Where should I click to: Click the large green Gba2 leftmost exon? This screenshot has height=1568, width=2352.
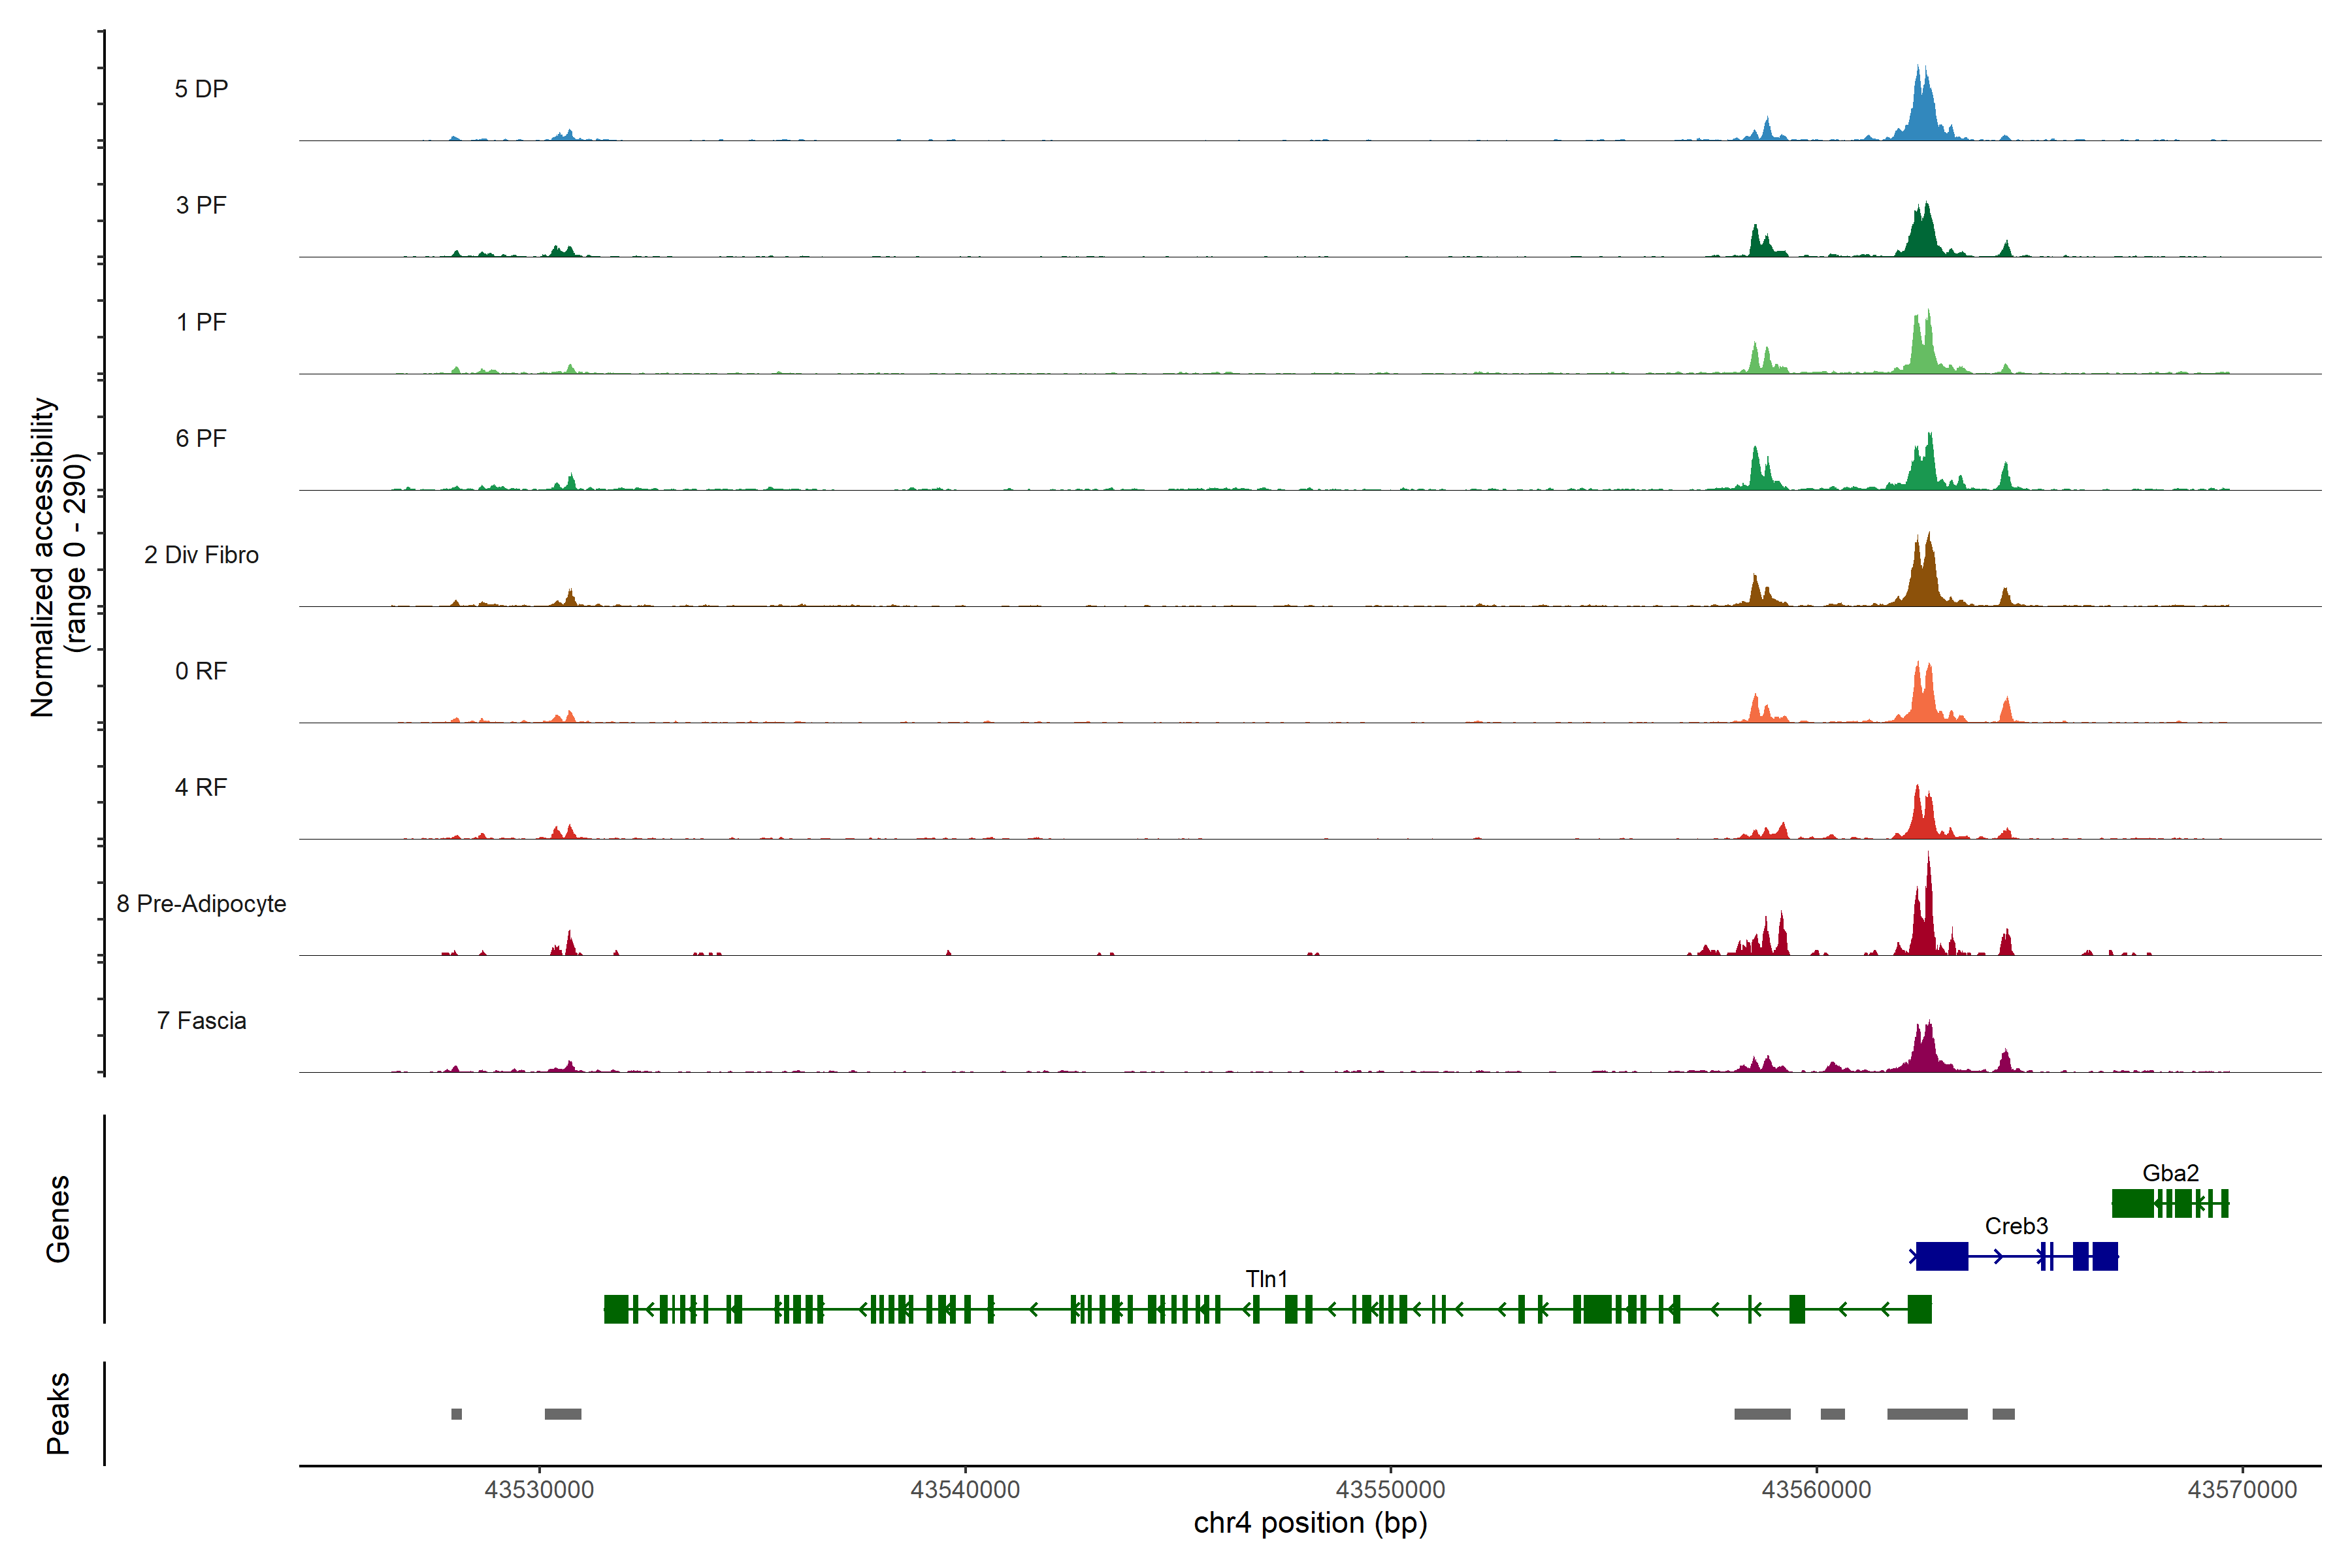[x=2132, y=1203]
